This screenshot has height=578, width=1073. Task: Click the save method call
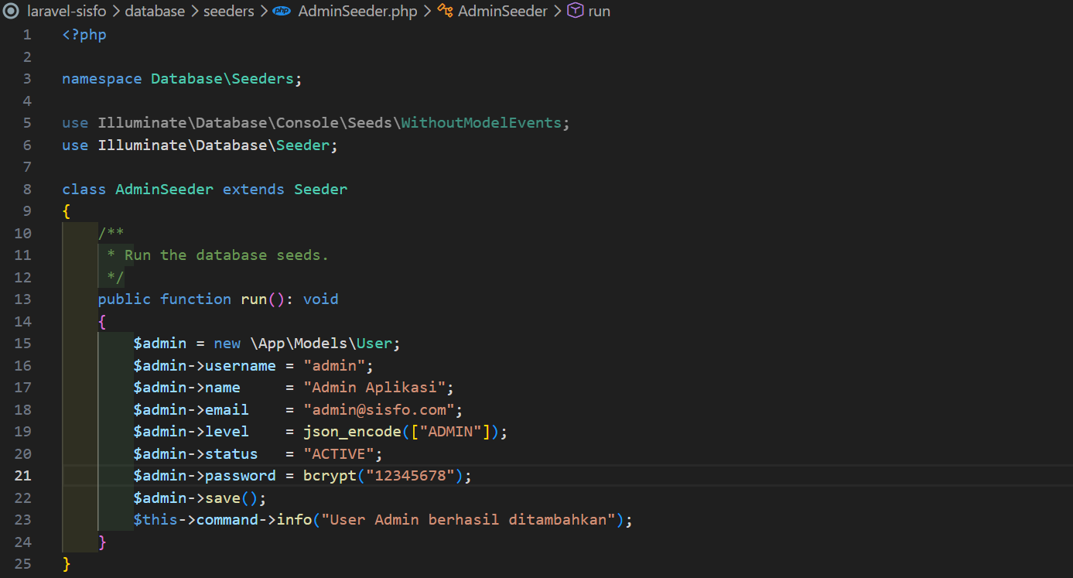pyautogui.click(x=222, y=498)
